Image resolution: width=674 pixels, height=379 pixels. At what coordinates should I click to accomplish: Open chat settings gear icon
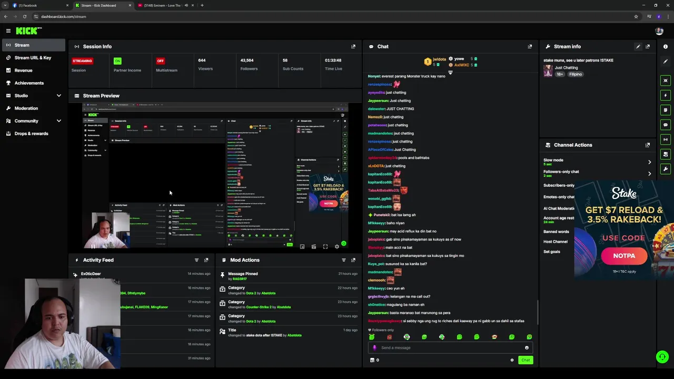pos(512,360)
